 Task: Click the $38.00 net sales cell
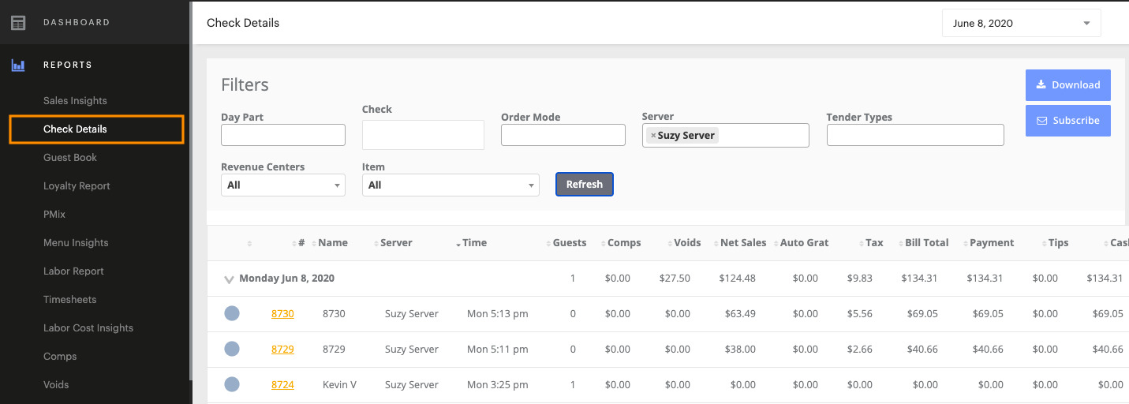[740, 350]
